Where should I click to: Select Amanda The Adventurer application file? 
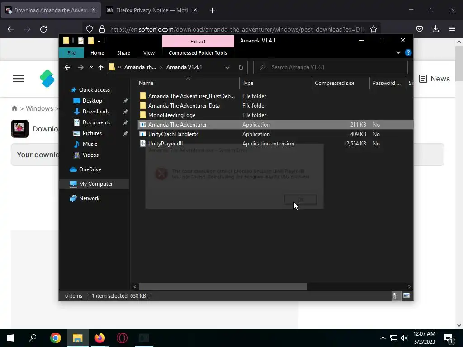click(x=275, y=125)
